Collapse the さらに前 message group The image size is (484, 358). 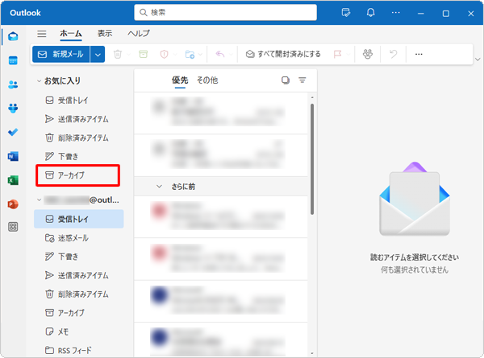tap(159, 187)
